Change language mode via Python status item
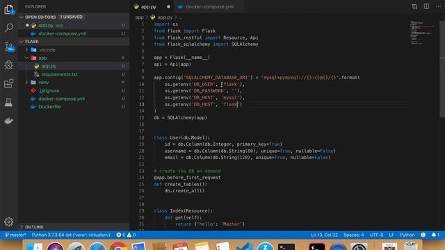Screen dimensions: 445x250 coord(407,235)
